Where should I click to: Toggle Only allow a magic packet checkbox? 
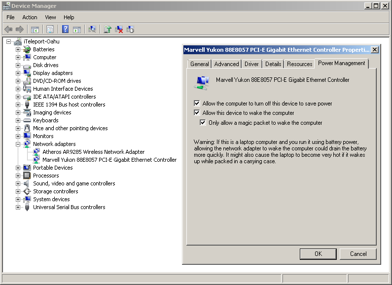tap(203, 122)
